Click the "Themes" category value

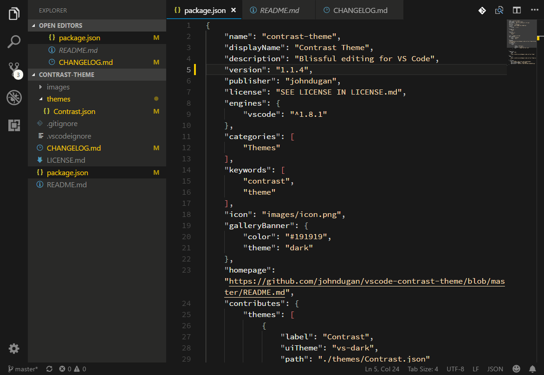(x=262, y=148)
